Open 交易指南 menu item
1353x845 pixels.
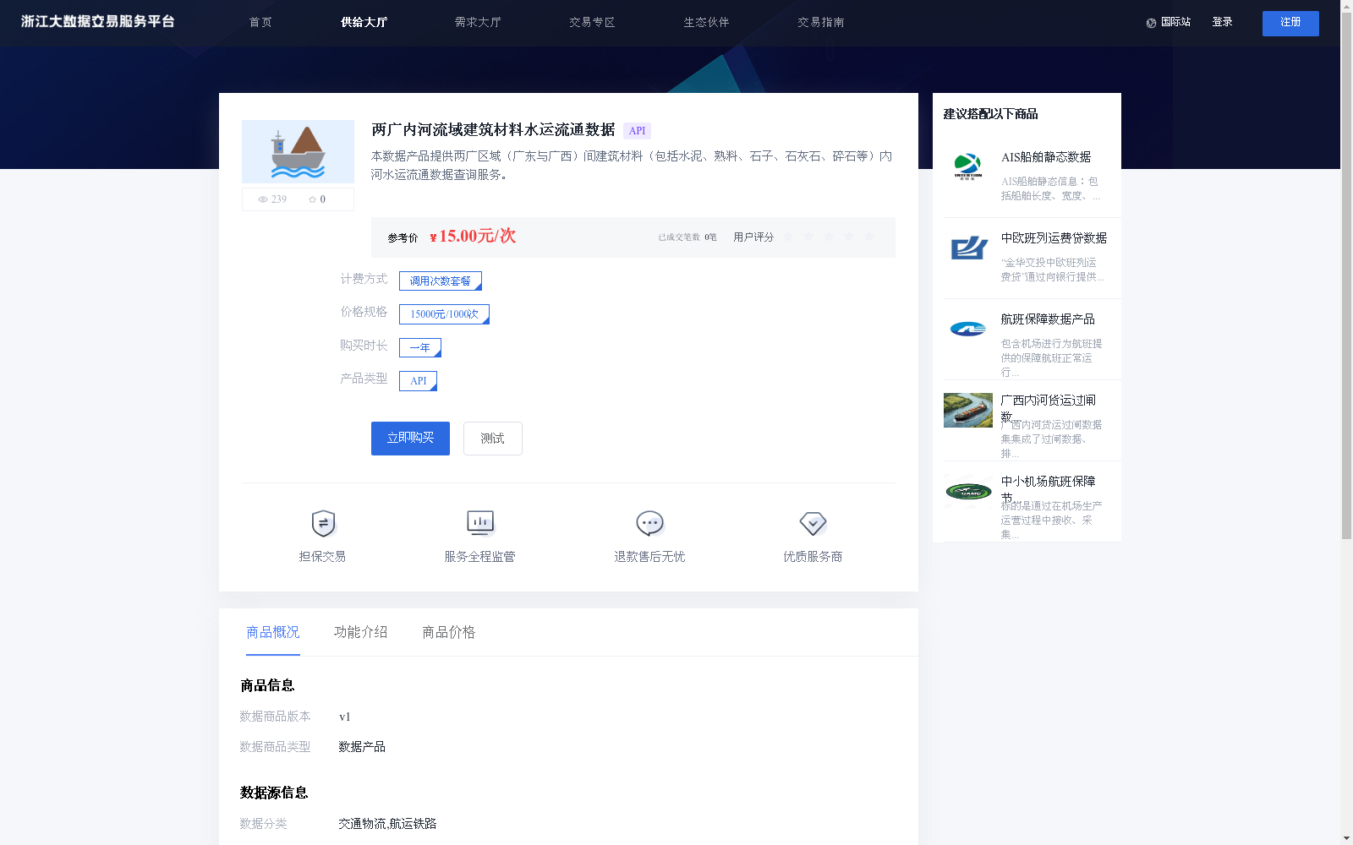coord(820,23)
